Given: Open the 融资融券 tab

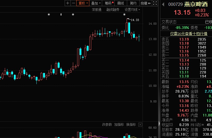Looking at the screenshot, I should coord(113,10).
